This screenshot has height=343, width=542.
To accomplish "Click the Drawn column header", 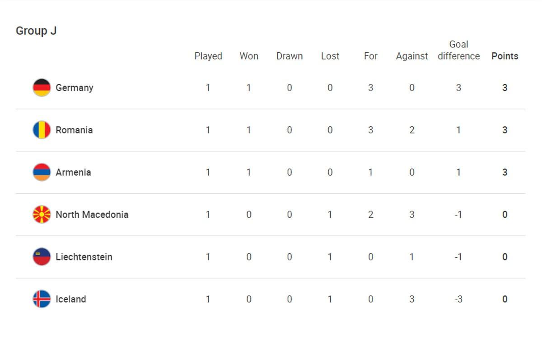I will tap(290, 56).
